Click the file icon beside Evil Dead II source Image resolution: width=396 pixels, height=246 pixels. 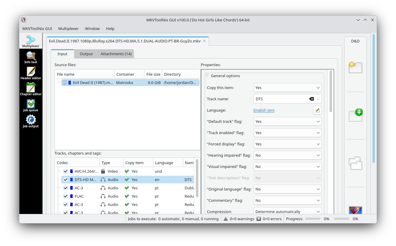65,82
